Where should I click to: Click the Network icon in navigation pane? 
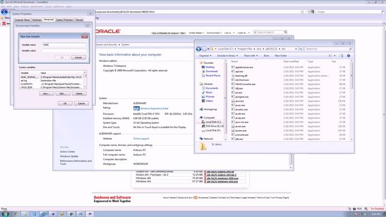tap(201, 139)
